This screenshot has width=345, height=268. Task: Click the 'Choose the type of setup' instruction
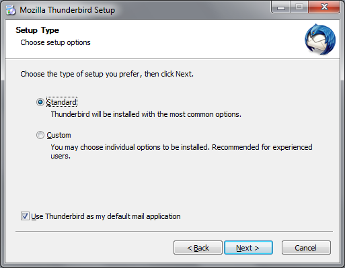point(107,74)
